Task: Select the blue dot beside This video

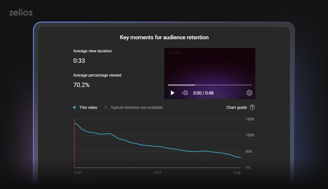Action: (74, 107)
